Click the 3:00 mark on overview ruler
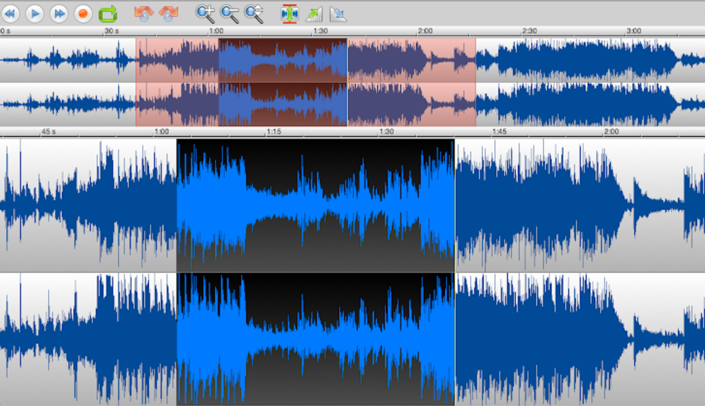This screenshot has width=705, height=406. pyautogui.click(x=633, y=31)
